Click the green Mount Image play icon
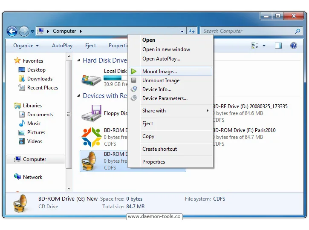The height and width of the screenshot is (230, 309). pos(134,72)
